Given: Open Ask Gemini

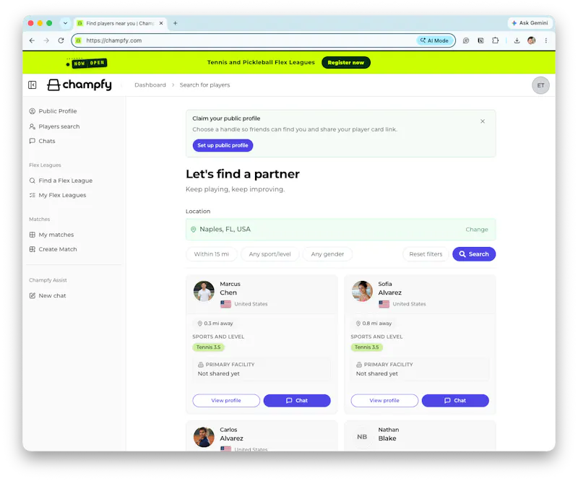Looking at the screenshot, I should point(530,23).
